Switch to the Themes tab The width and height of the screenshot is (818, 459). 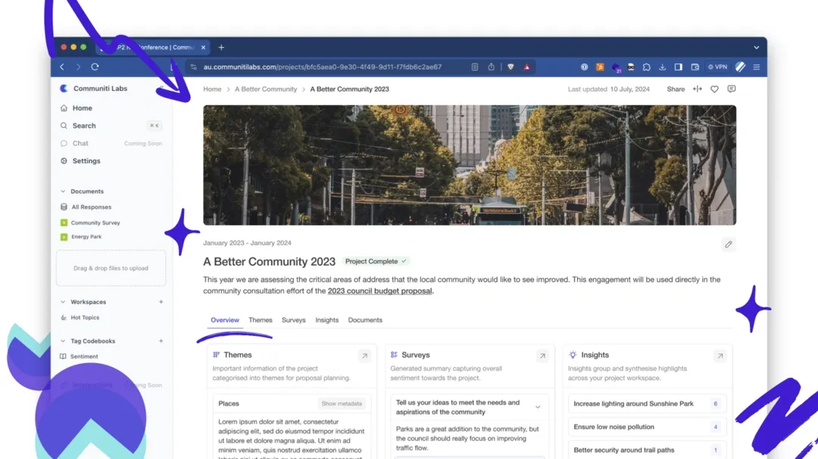(x=261, y=320)
